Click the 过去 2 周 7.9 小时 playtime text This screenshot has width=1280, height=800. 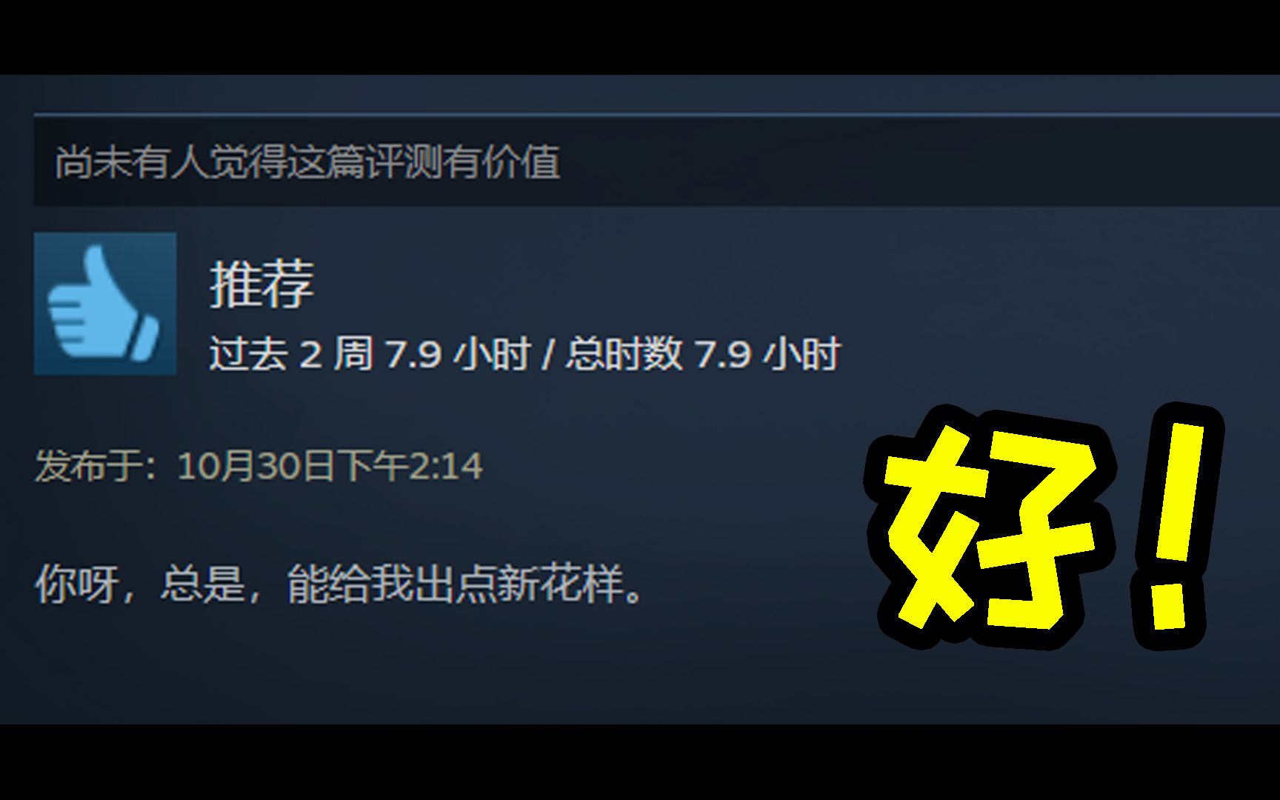370,353
